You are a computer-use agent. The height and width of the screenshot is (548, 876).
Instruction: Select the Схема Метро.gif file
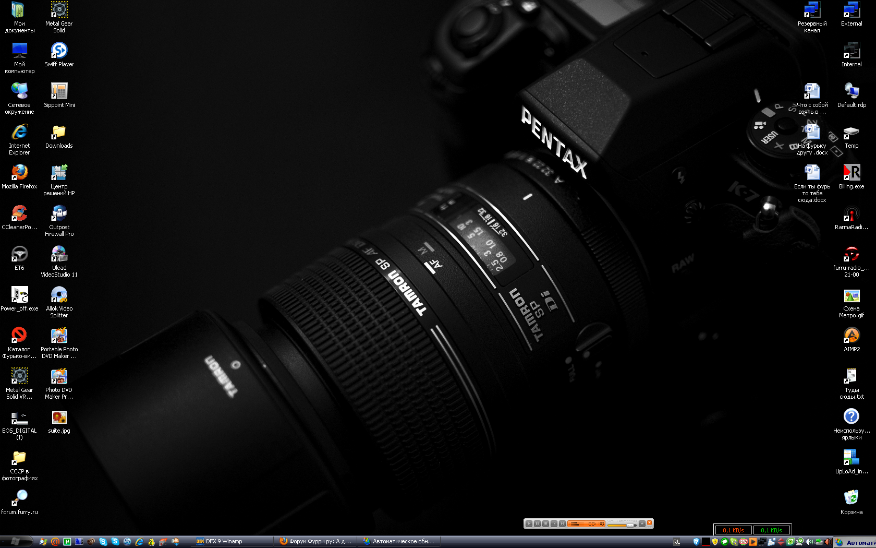click(851, 296)
